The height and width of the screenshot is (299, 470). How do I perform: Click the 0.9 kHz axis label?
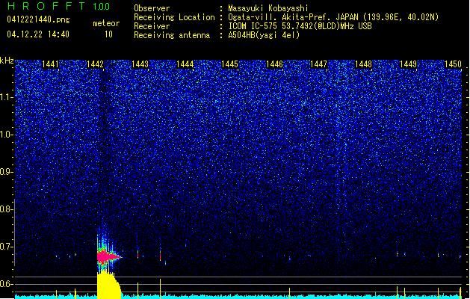pos(6,172)
